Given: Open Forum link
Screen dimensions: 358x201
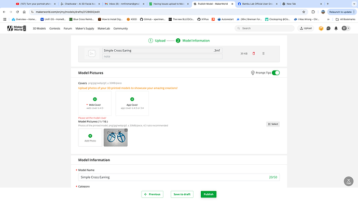Looking at the screenshot, I should pyautogui.click(x=68, y=28).
